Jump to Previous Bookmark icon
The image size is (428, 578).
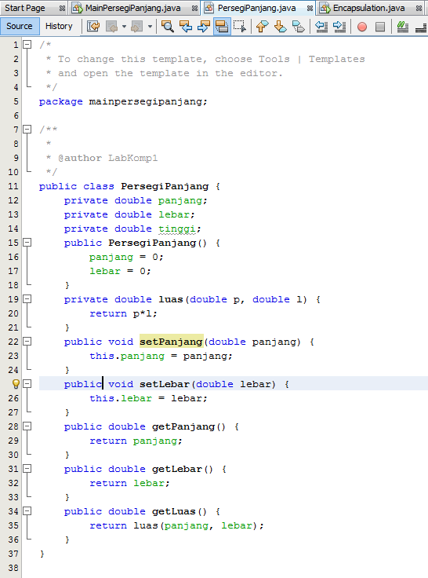(x=263, y=26)
